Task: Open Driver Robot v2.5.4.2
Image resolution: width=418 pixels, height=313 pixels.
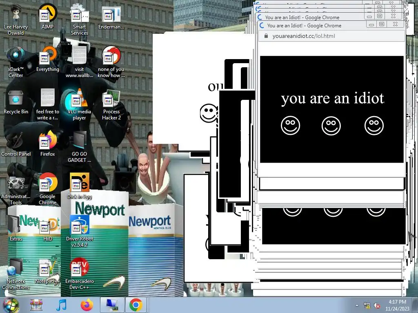Action: (x=80, y=231)
